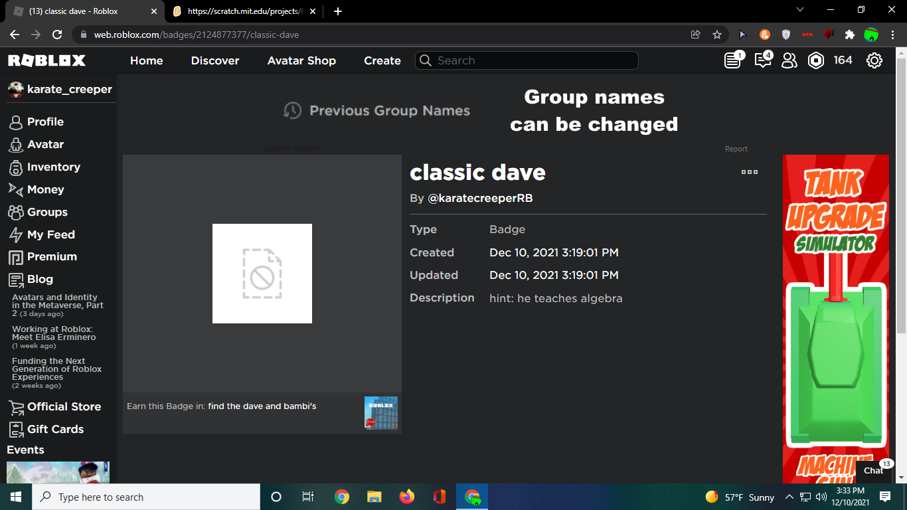Open Chrome's three-dot menu
Screen dimensions: 907x510
pos(893,35)
